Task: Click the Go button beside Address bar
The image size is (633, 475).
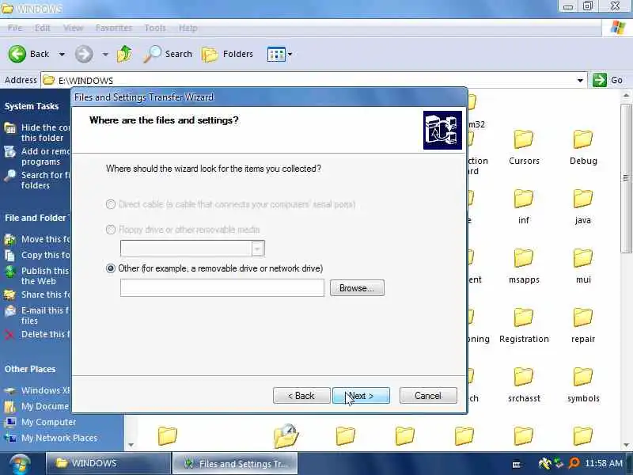Action: (x=608, y=80)
